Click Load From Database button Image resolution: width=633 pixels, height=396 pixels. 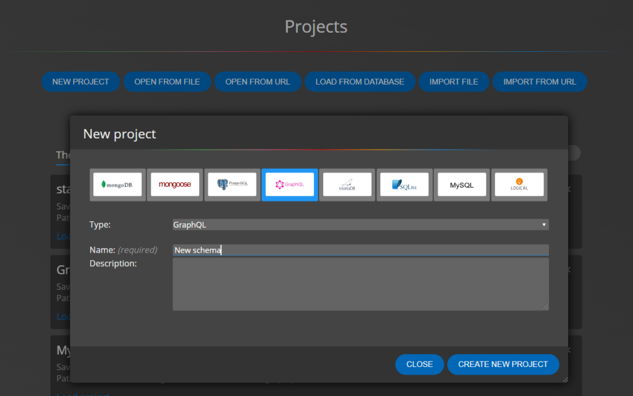360,82
